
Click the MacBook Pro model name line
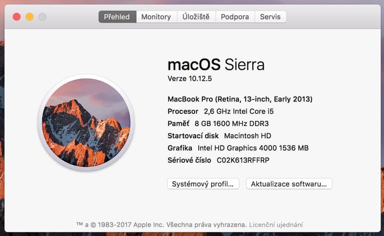tap(240, 99)
